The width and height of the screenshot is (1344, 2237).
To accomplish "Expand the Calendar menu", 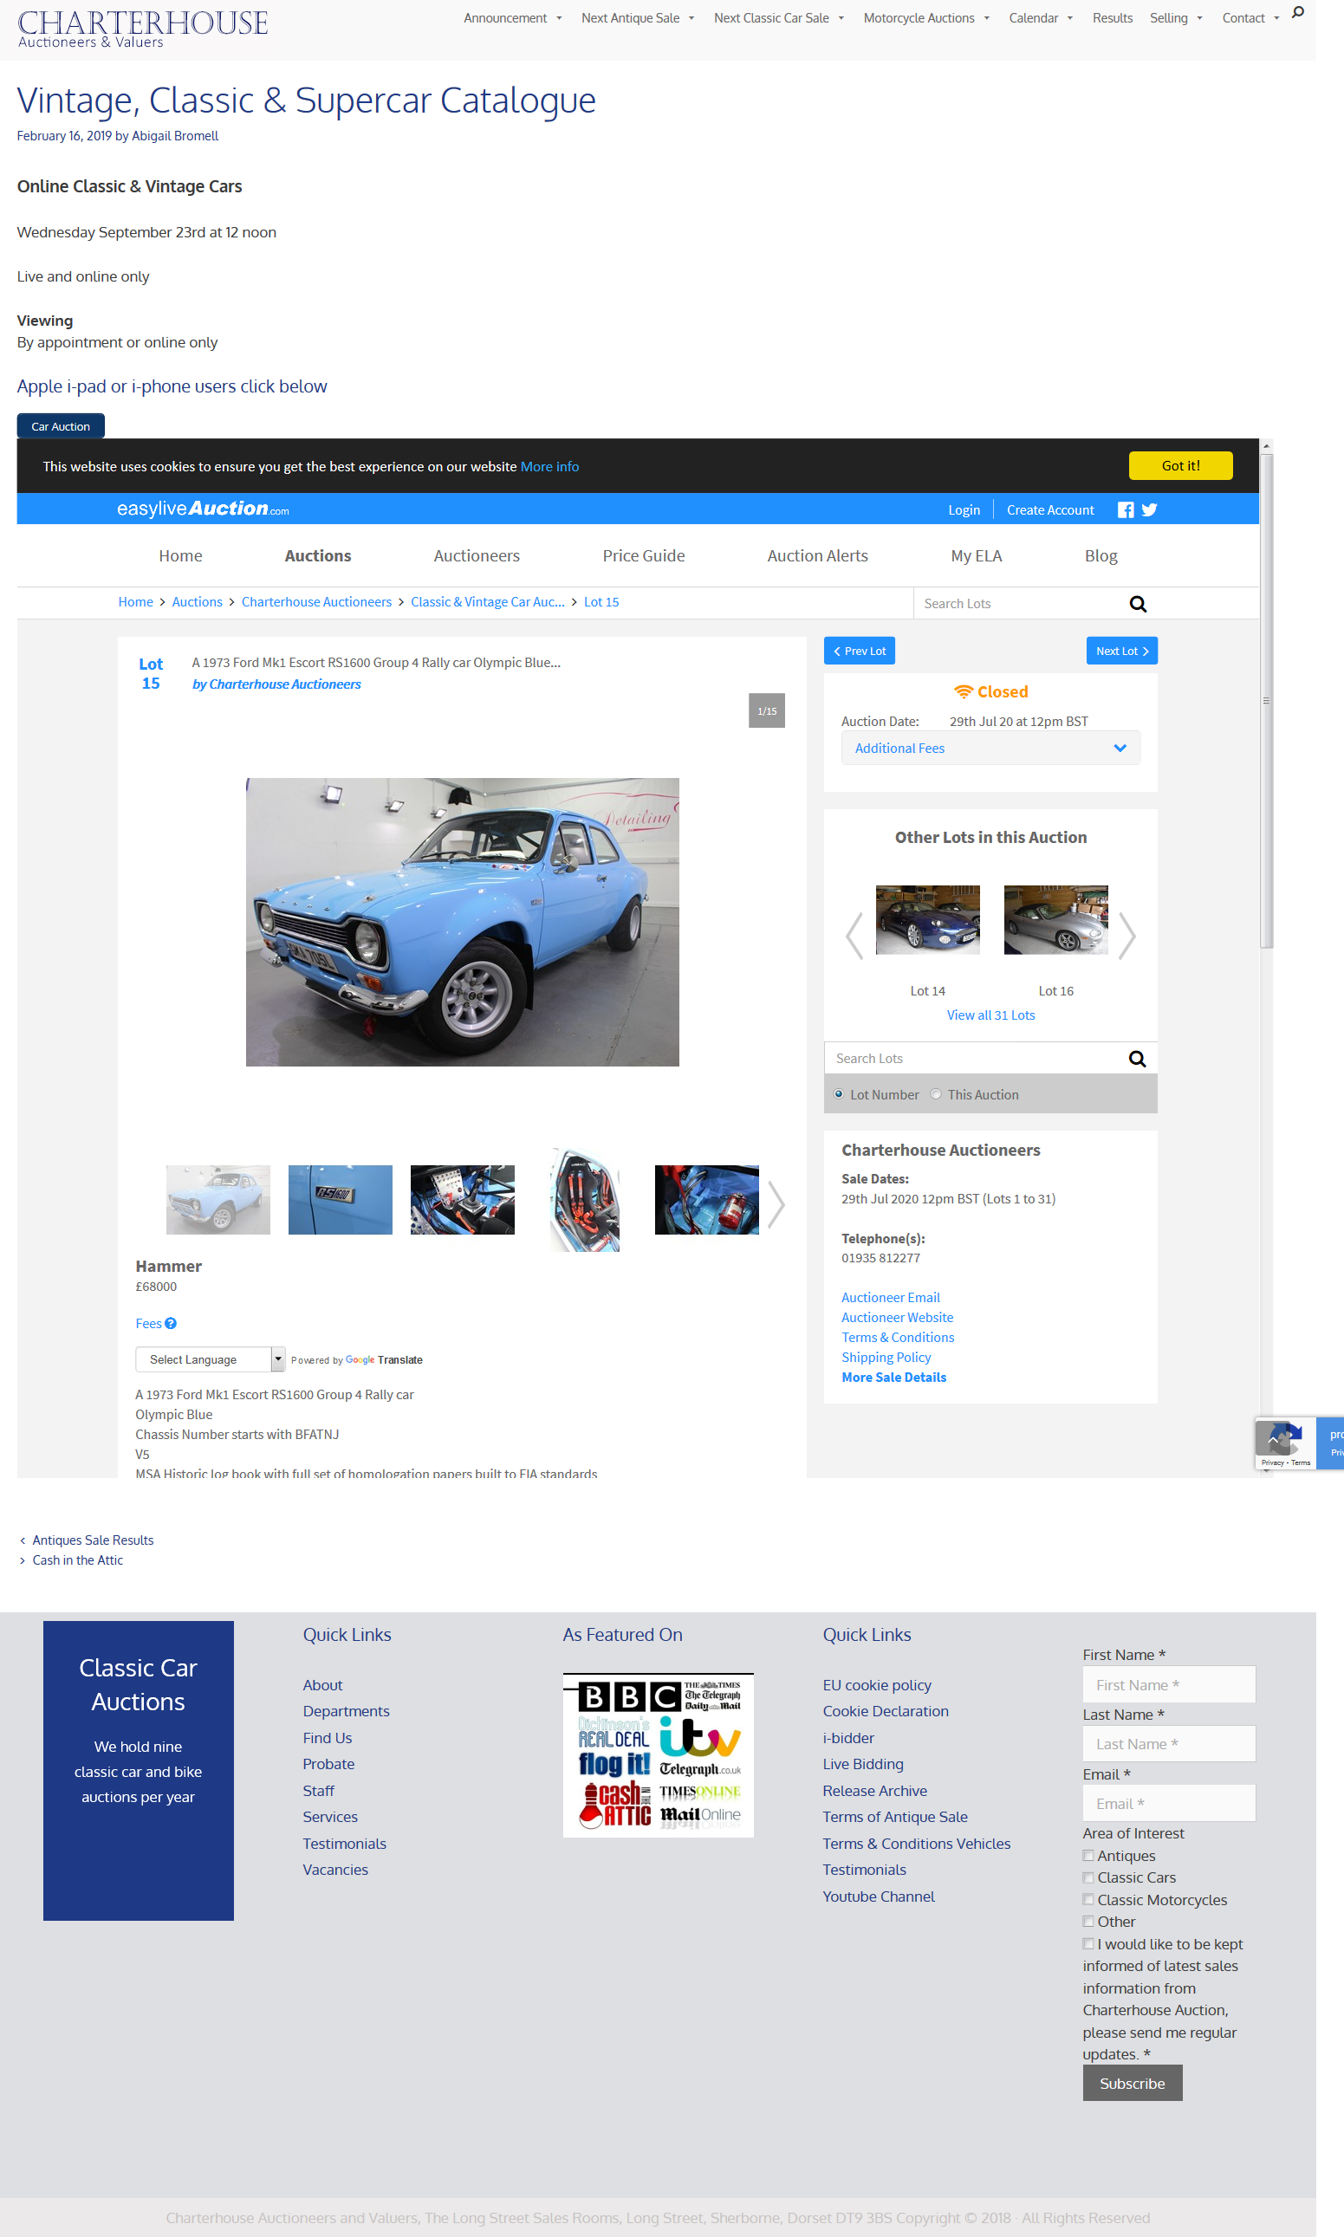I will click(1041, 18).
